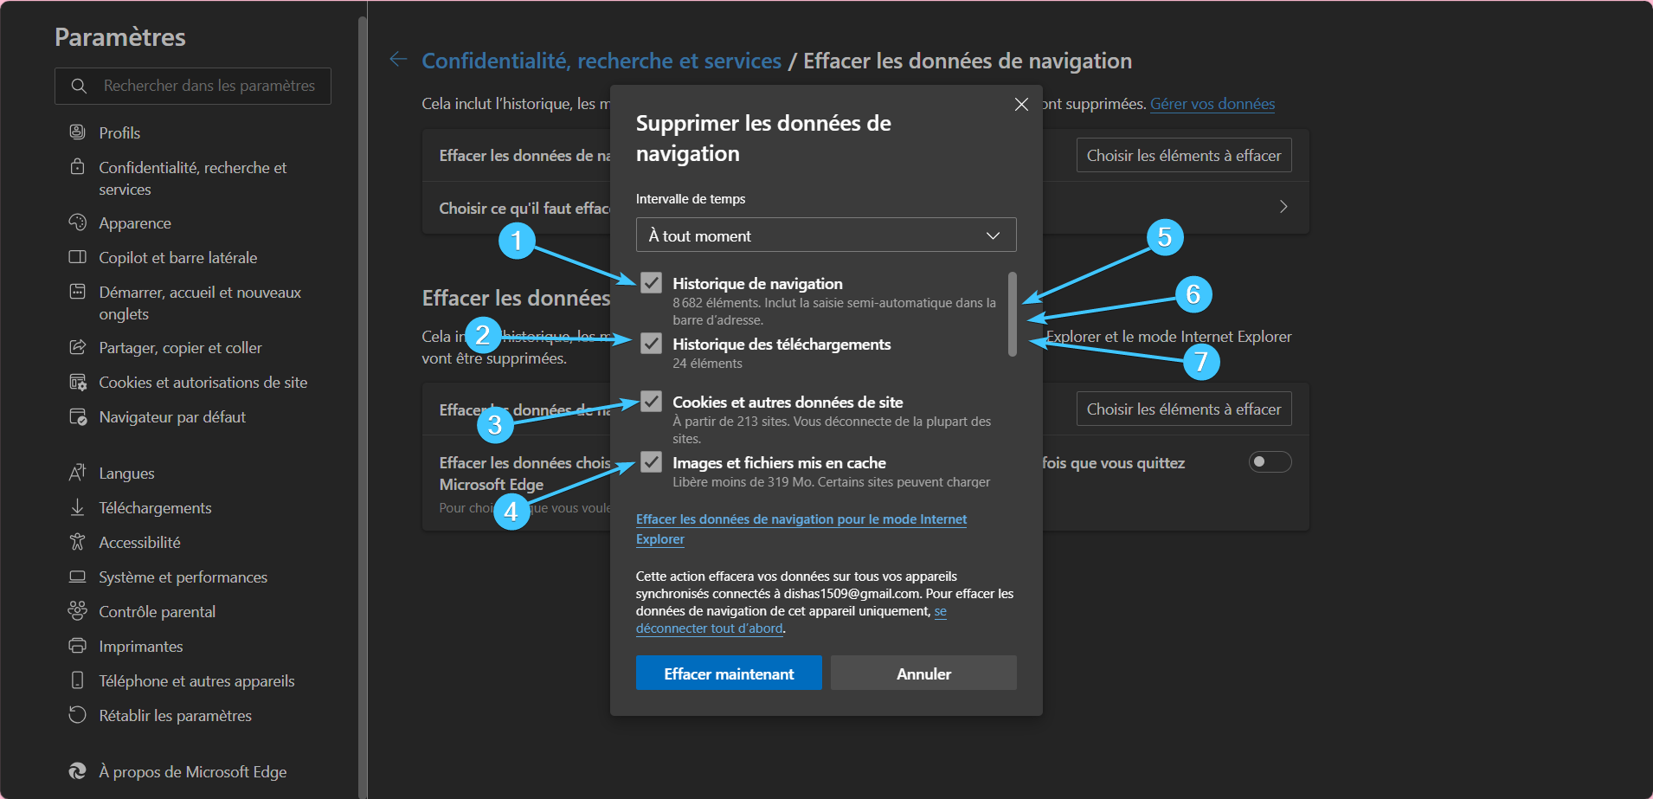Click the Accessibilité icon

(x=78, y=542)
